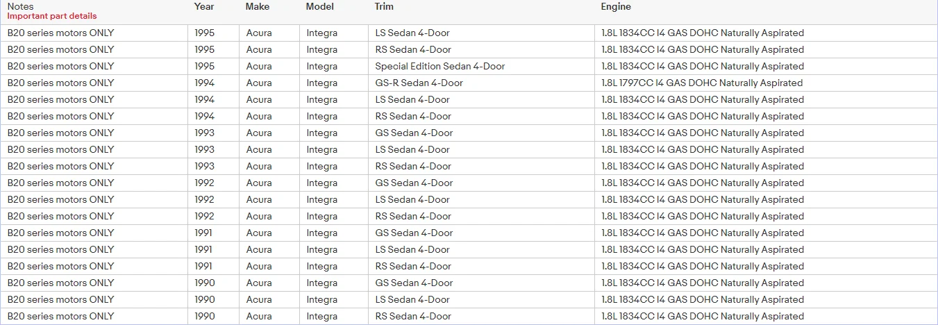Select 'RS Sedan 4-Door' trim in 1994 row

click(x=413, y=116)
